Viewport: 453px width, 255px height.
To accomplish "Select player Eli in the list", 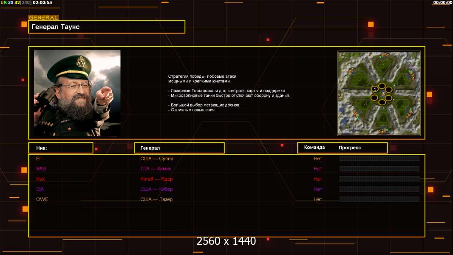I will coord(39,159).
